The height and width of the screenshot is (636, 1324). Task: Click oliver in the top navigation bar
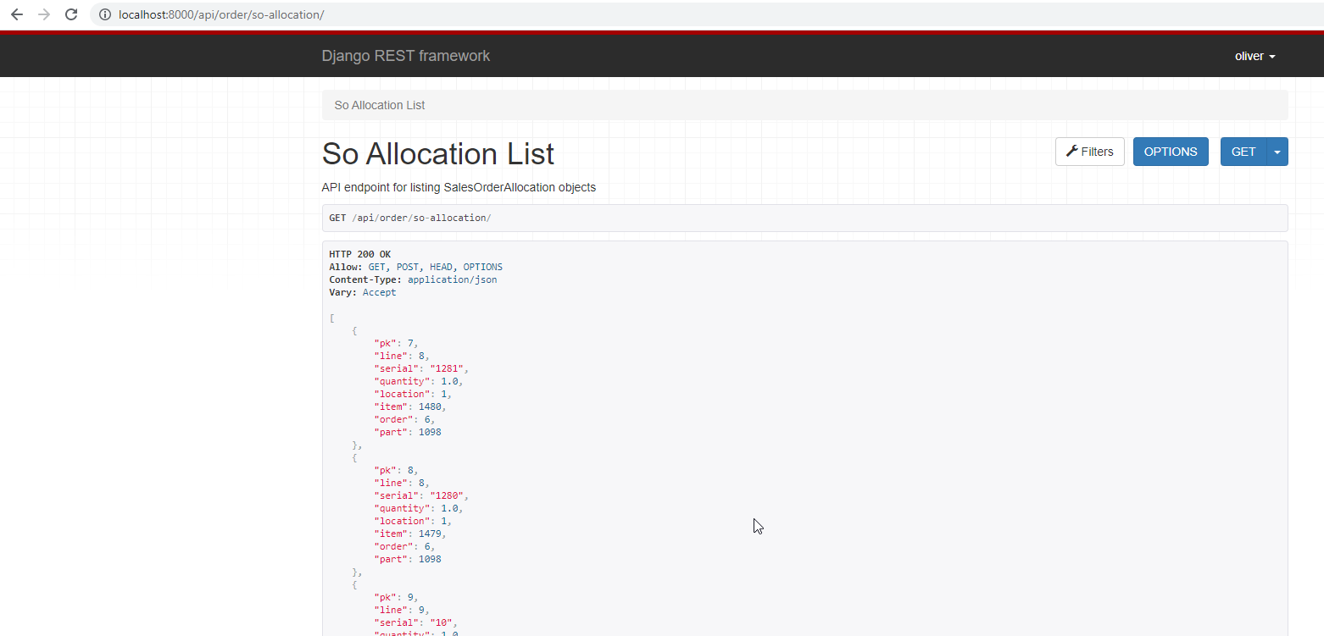pyautogui.click(x=1249, y=56)
